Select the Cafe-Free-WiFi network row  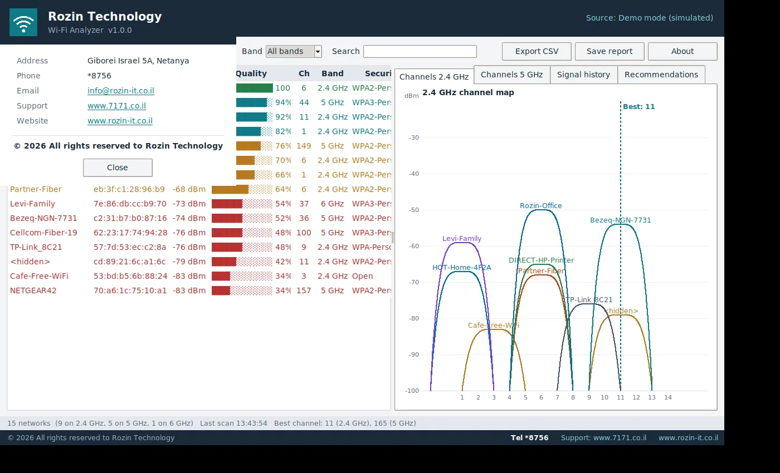point(199,276)
